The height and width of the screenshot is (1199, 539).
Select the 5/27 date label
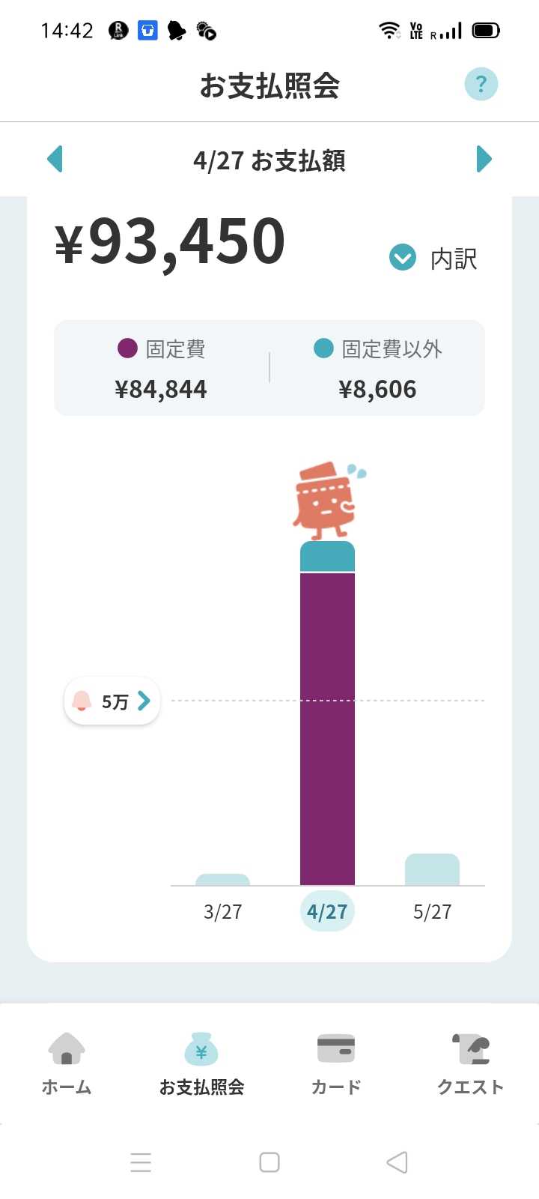[433, 912]
